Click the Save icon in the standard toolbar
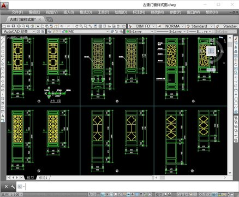The width and height of the screenshot is (239, 197). coord(13,26)
